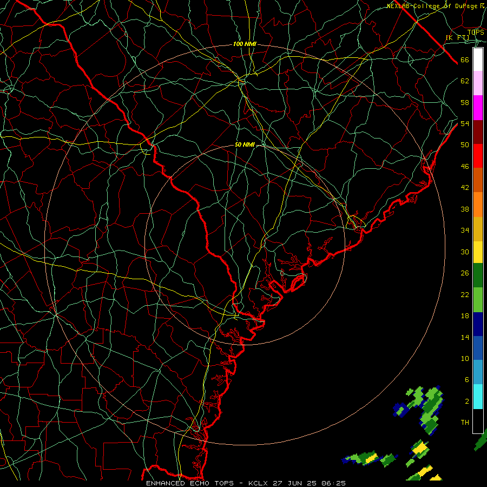The height and width of the screenshot is (487, 487).
Task: Click the '[K FT]' units label
Action: pyautogui.click(x=457, y=38)
